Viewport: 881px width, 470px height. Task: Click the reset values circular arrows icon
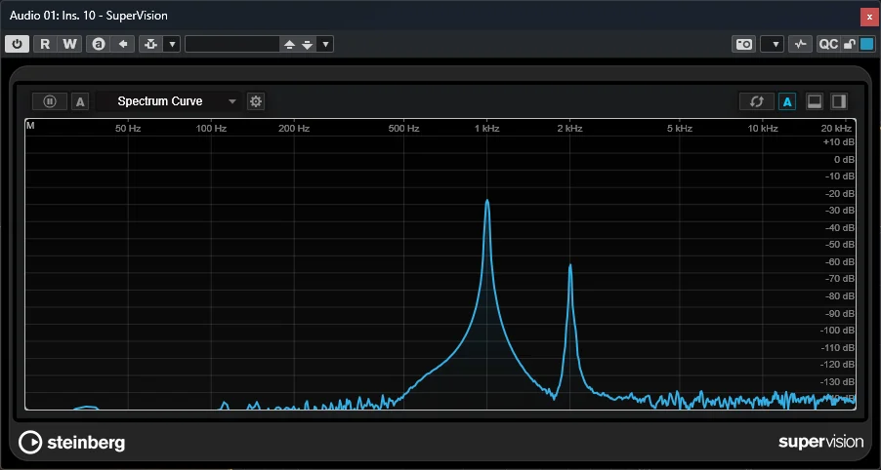pos(757,101)
